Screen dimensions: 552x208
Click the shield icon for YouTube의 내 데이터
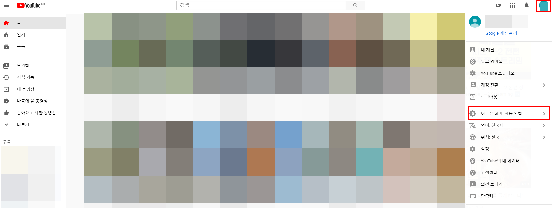coord(473,161)
